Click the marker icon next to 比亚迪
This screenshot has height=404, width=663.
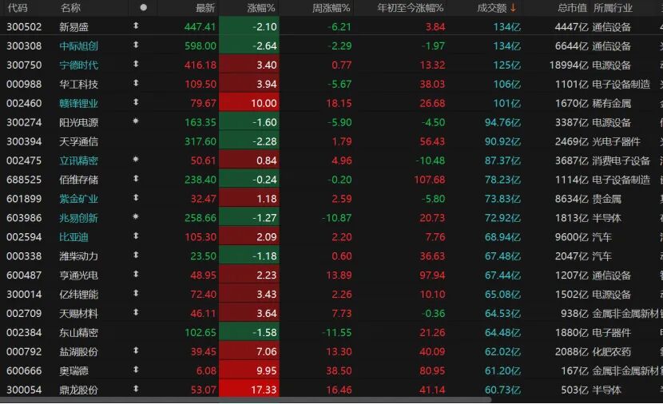click(x=136, y=236)
